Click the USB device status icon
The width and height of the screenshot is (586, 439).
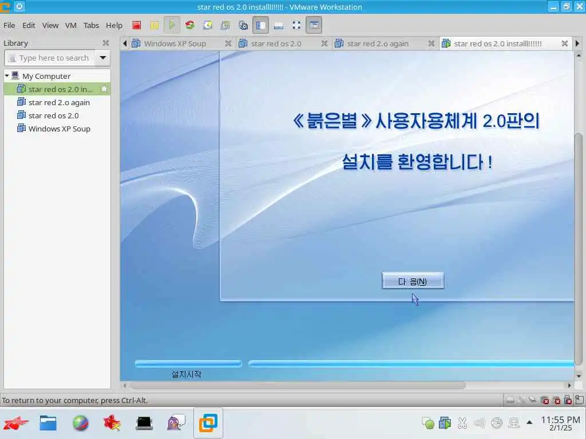[x=568, y=400]
